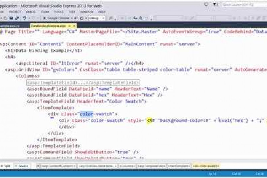Click the highlighted "color" text in code
The height and width of the screenshot is (178, 267).
(x=87, y=114)
